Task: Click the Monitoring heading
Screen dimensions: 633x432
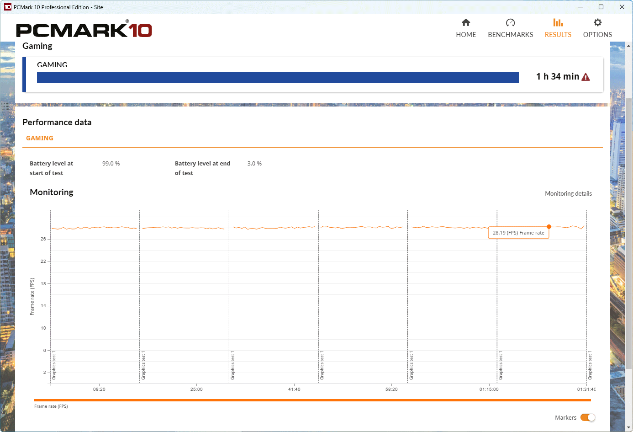Action: click(x=52, y=192)
